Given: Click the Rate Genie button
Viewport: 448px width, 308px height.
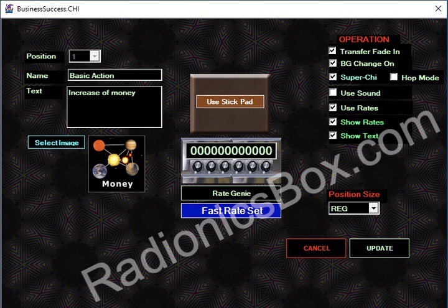Looking at the screenshot, I should (x=231, y=194).
